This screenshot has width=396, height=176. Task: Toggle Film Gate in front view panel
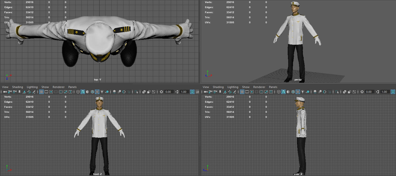click(46, 92)
